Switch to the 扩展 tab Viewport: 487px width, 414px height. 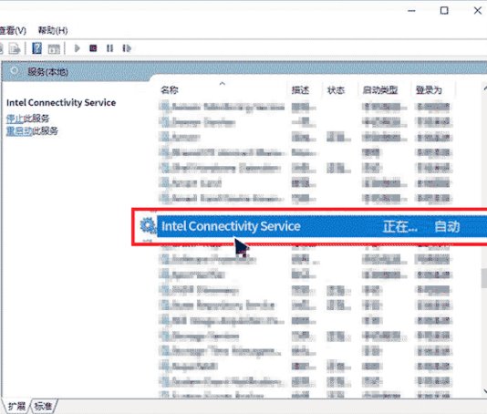point(16,406)
